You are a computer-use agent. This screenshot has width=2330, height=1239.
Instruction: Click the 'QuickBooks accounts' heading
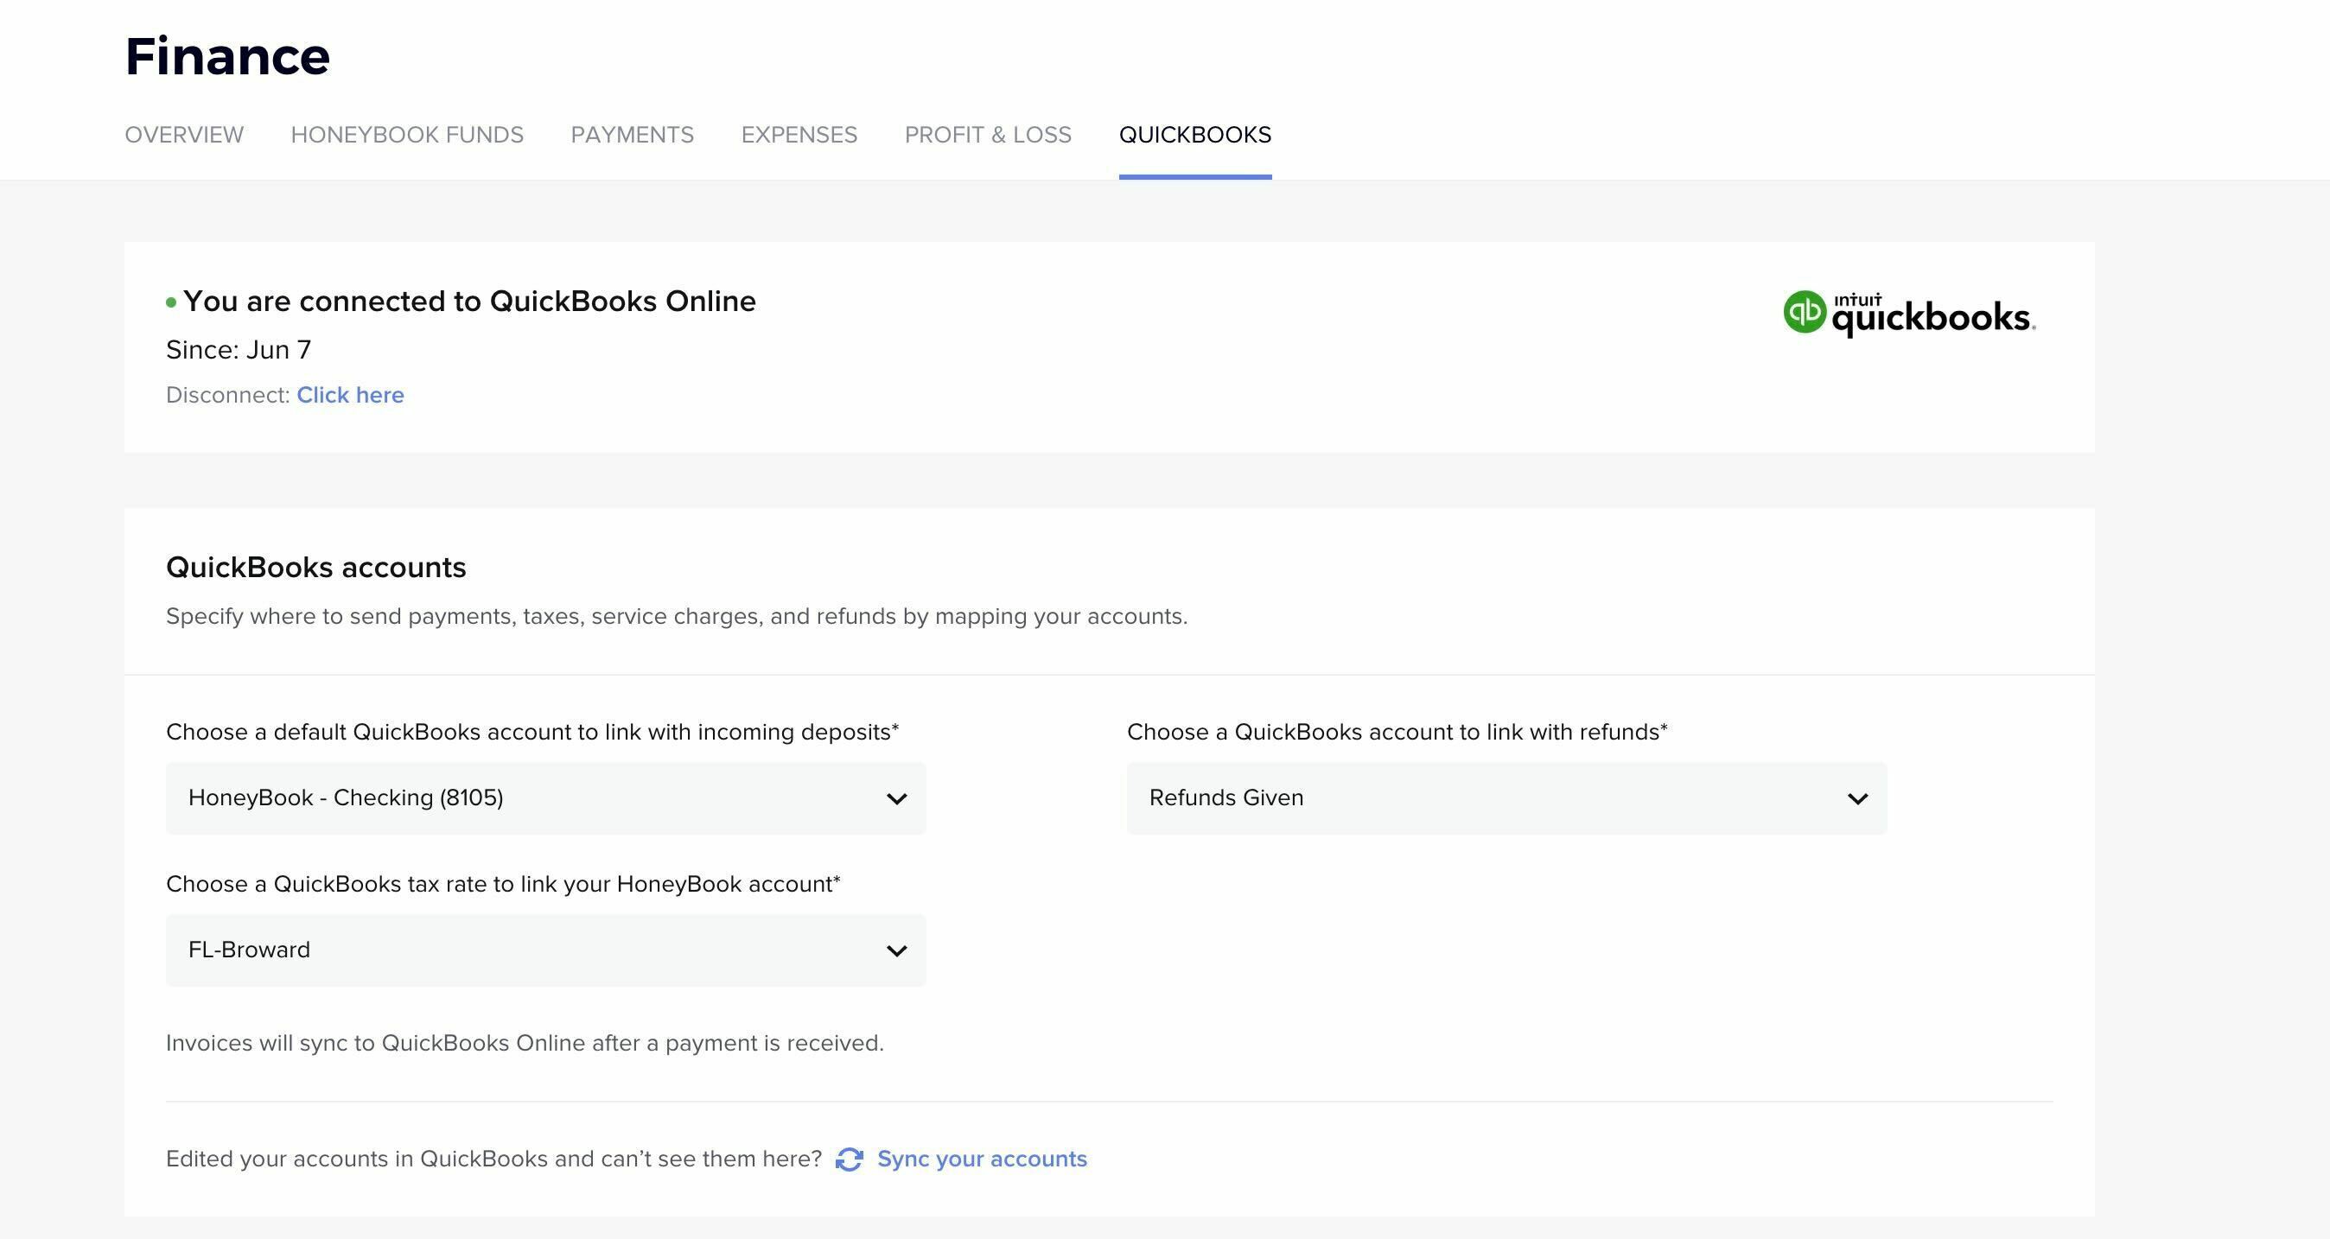[315, 567]
